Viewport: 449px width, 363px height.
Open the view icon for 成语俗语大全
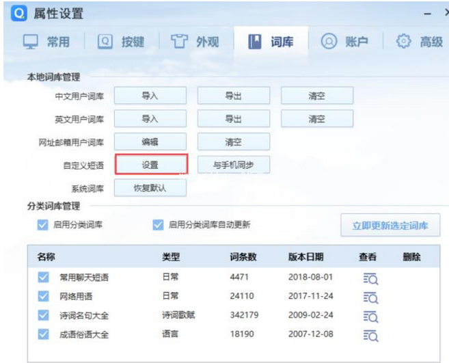click(371, 335)
